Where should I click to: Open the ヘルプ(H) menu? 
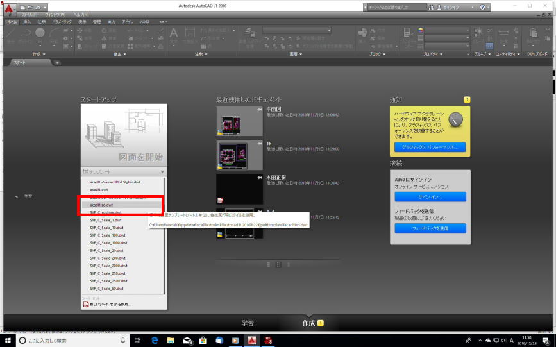pos(81,15)
